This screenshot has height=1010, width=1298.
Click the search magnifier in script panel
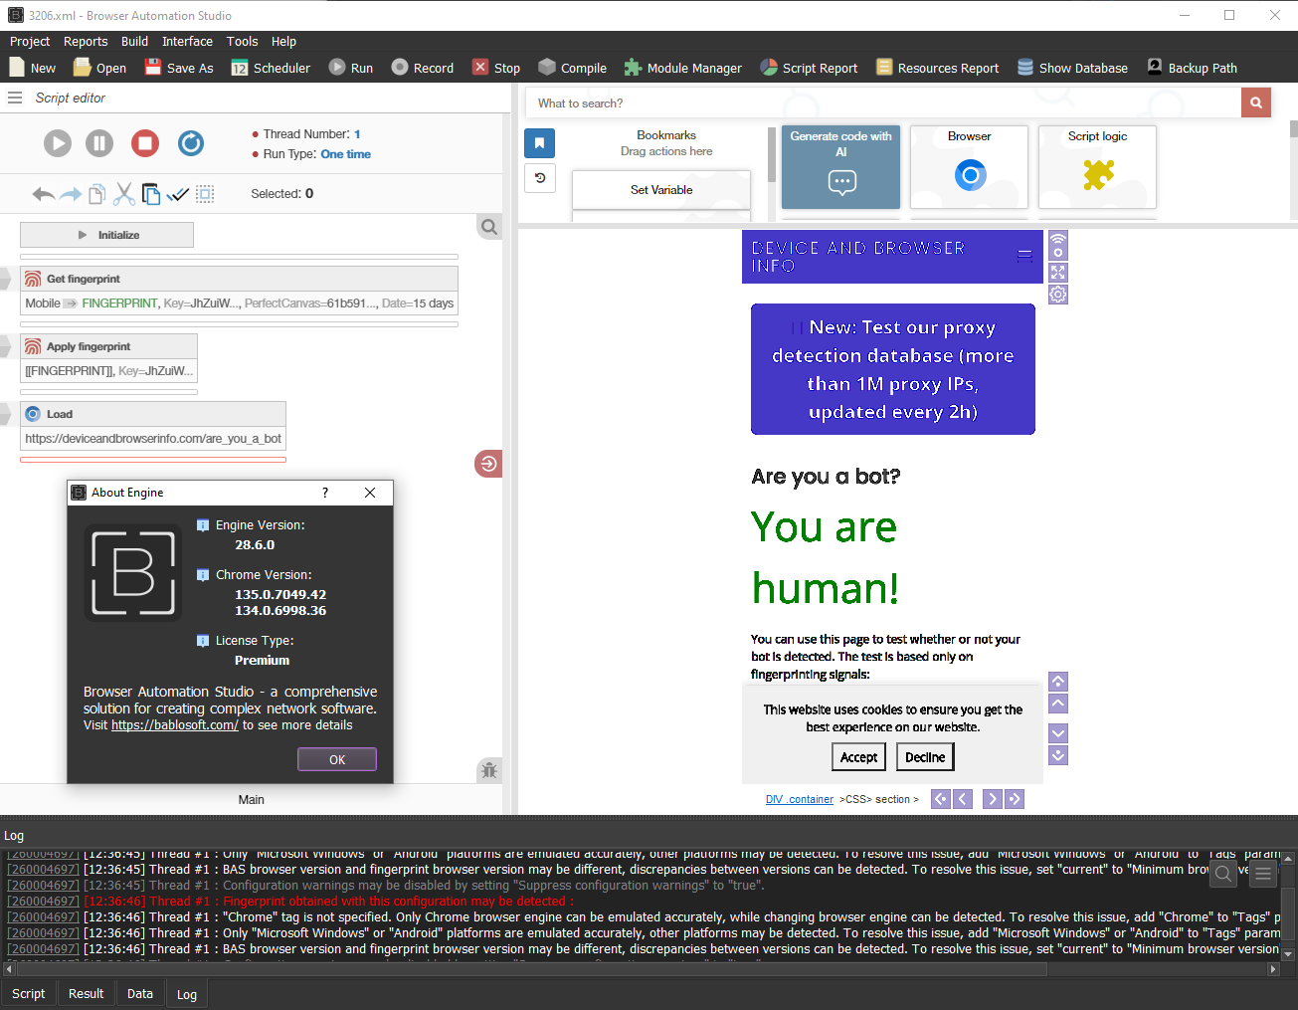coord(489,227)
